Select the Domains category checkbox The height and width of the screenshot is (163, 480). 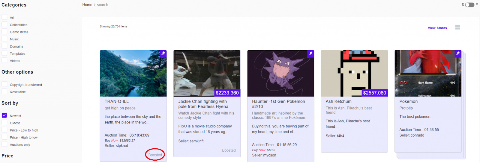(x=4, y=46)
